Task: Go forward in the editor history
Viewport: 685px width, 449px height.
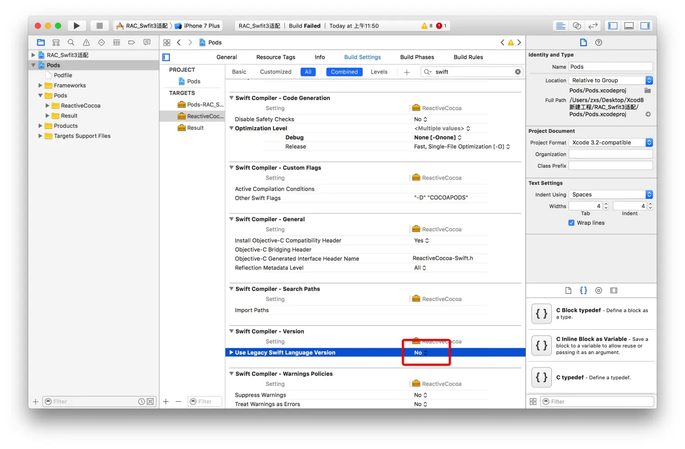Action: click(x=190, y=42)
